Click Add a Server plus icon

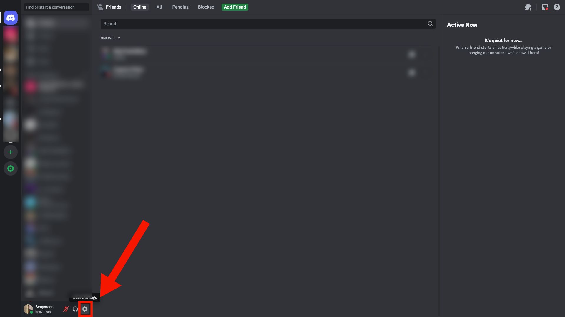pyautogui.click(x=11, y=152)
